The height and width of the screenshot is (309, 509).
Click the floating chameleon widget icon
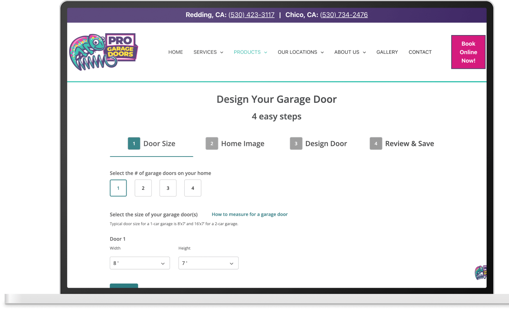(481, 273)
